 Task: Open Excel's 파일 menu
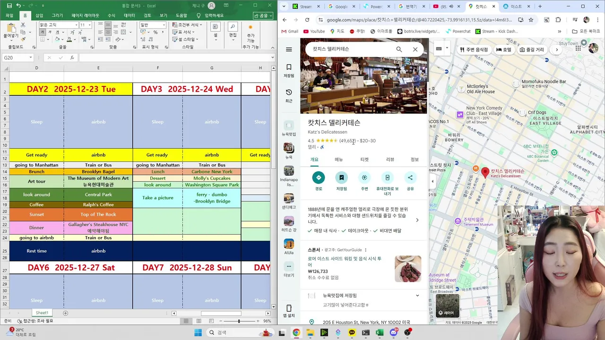click(x=9, y=16)
